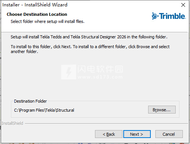
Task: Click the Destination Folder group label
Action: (x=30, y=101)
